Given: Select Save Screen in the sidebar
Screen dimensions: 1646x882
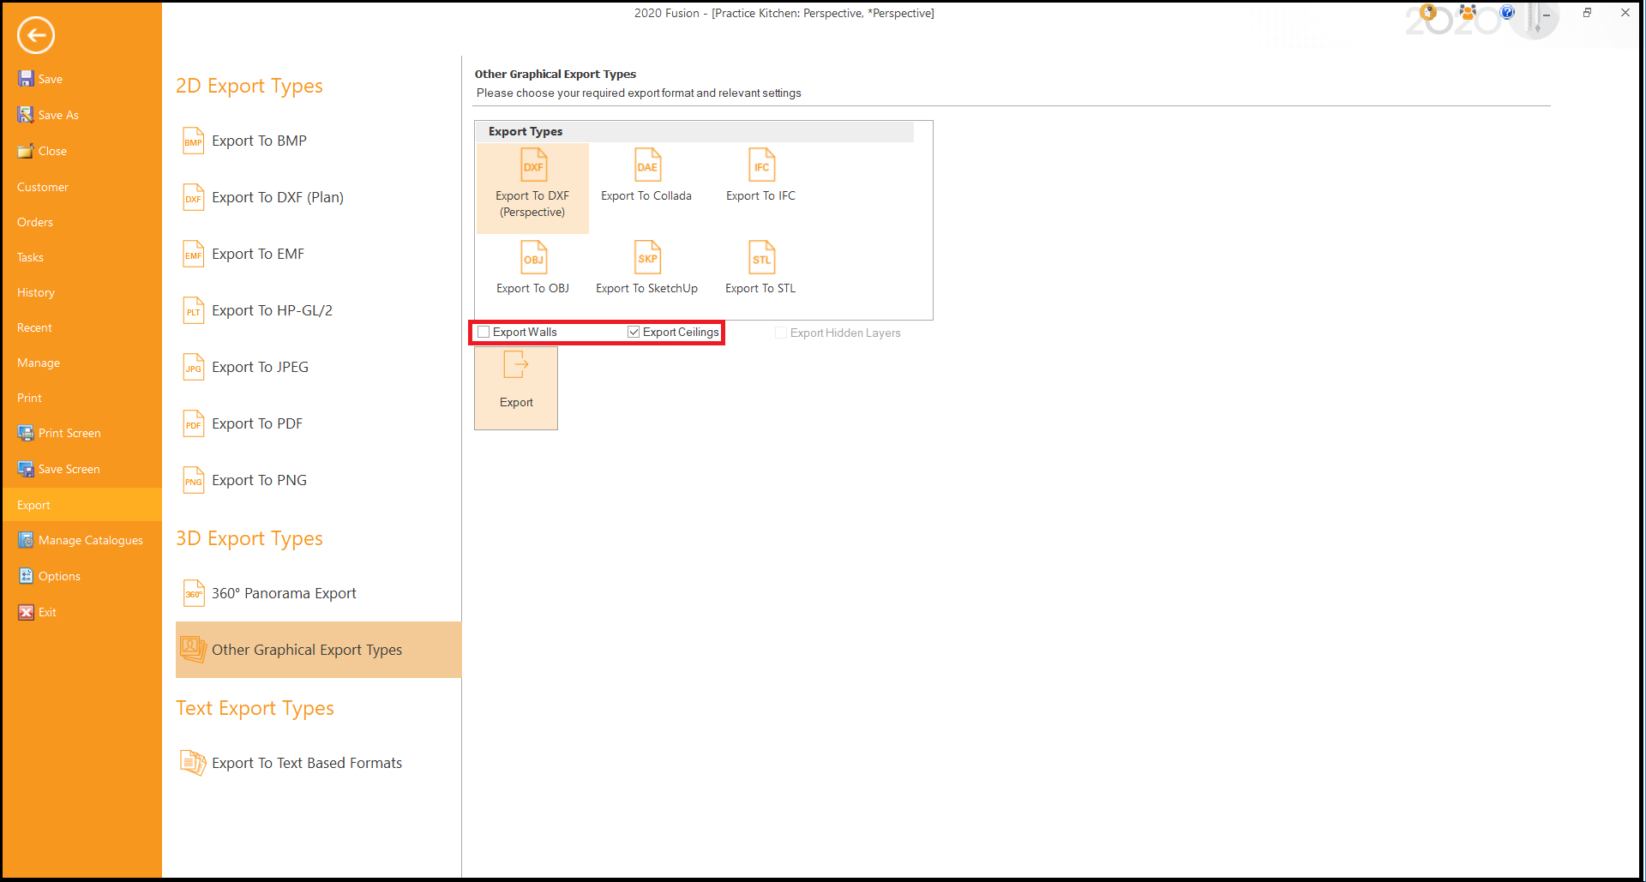Looking at the screenshot, I should (59, 469).
